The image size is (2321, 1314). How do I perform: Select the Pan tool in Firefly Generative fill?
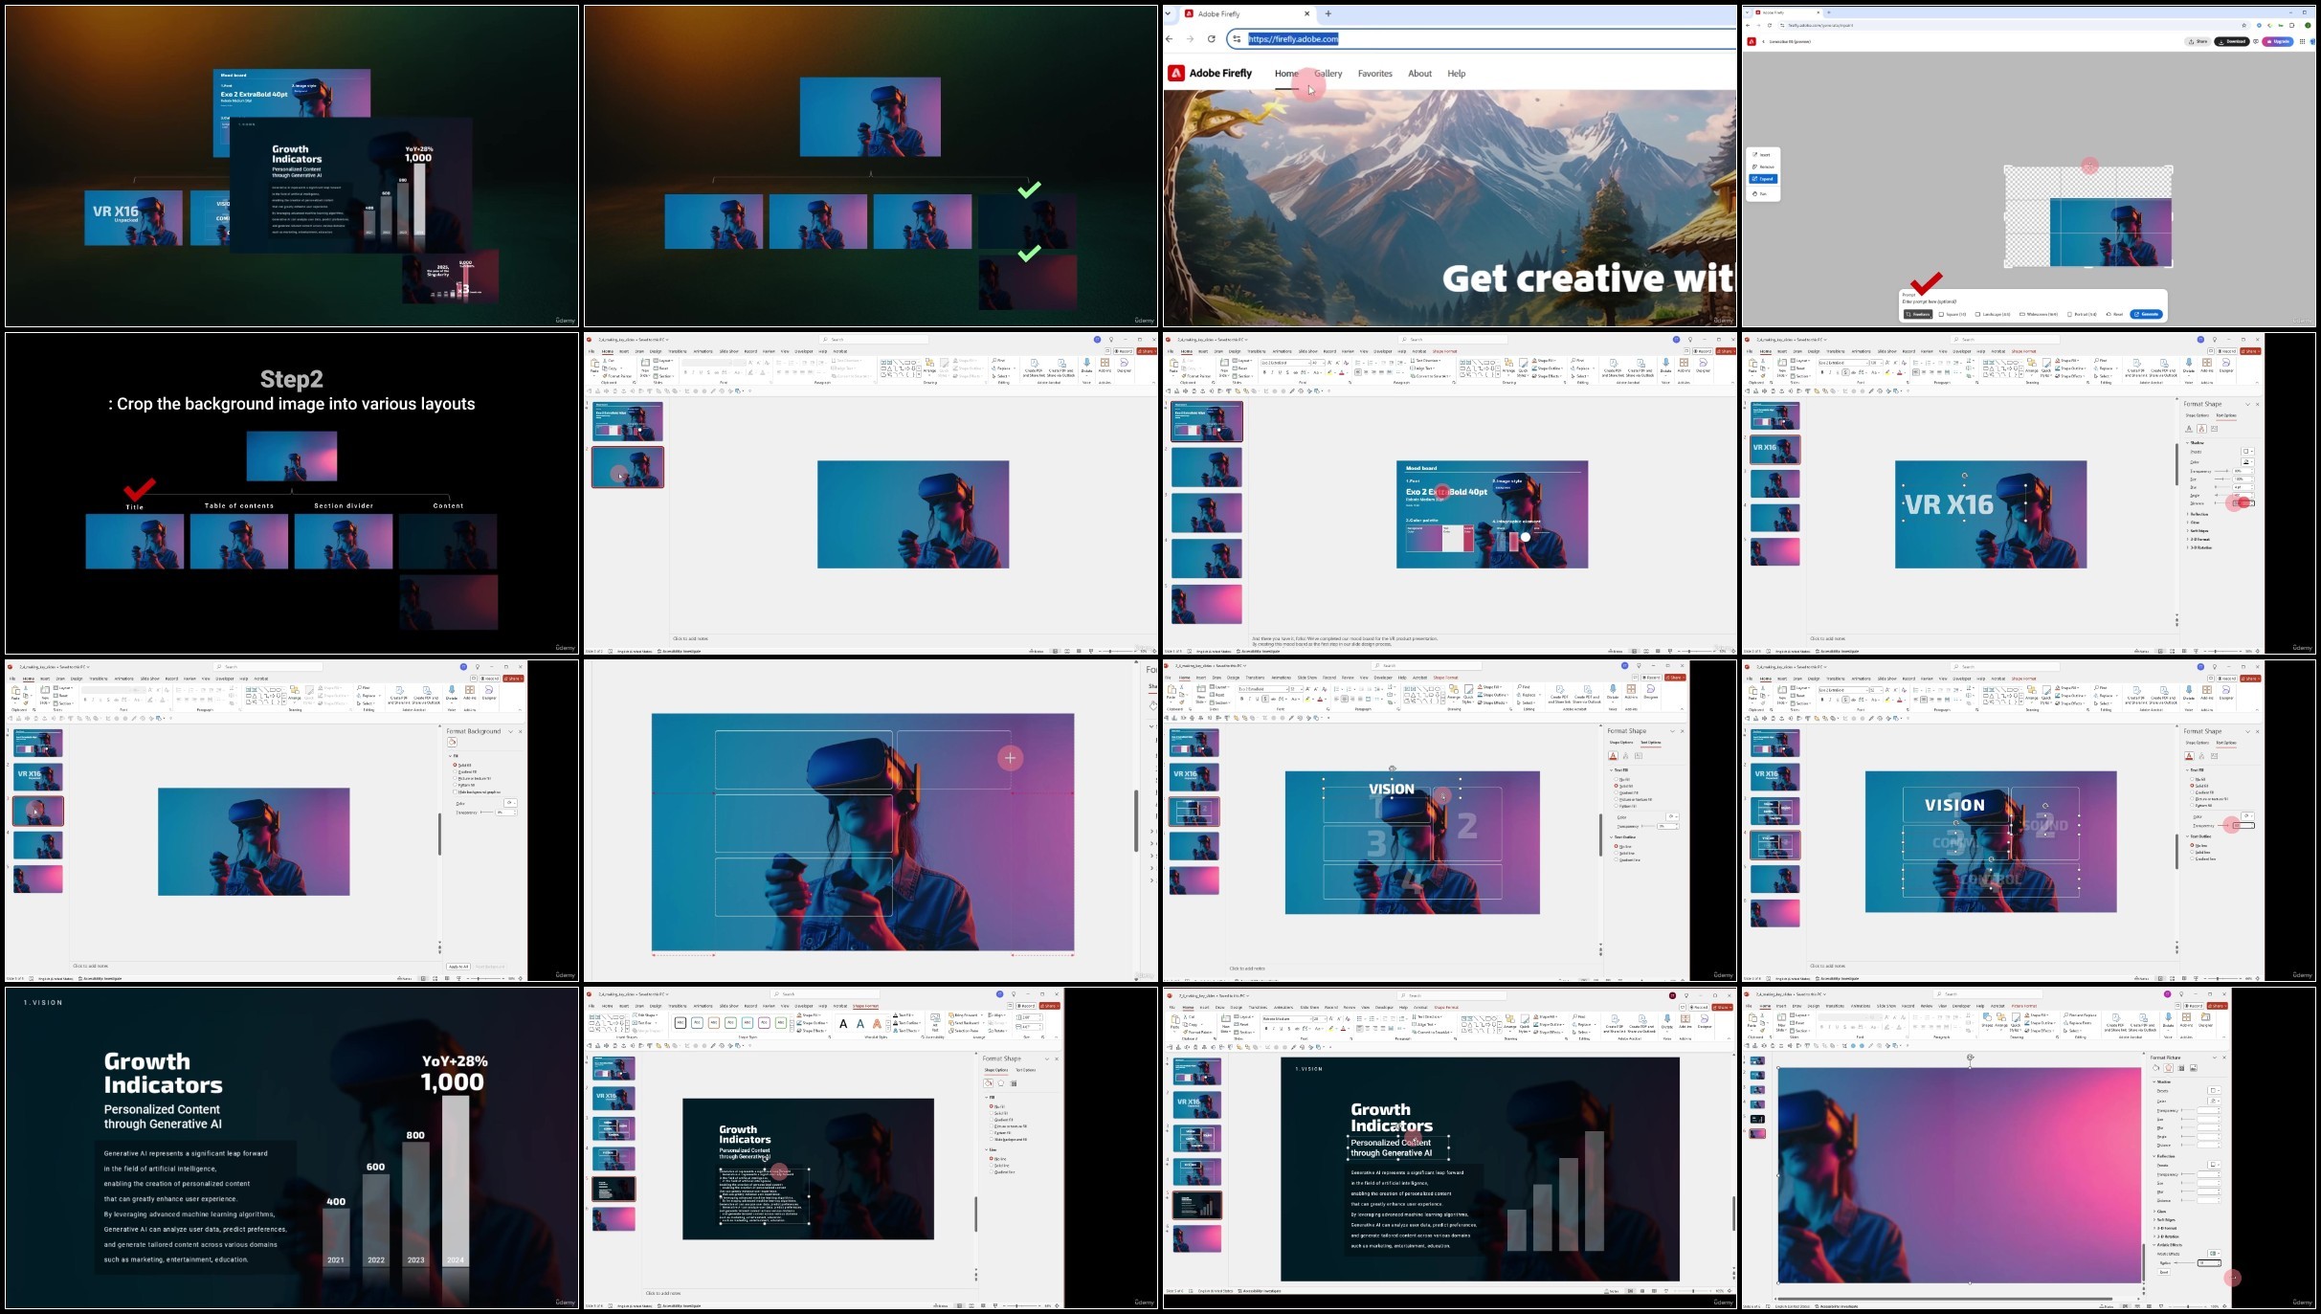[1761, 194]
